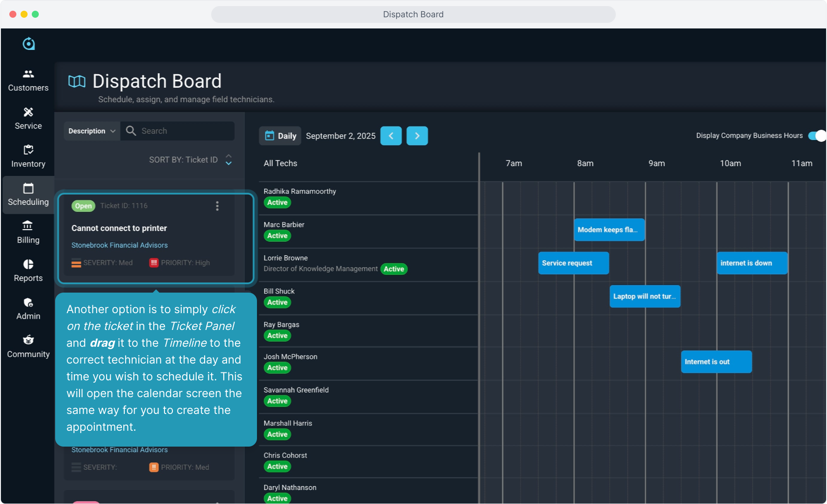Go to the previous day
Viewport: 827px width, 504px height.
pyautogui.click(x=391, y=136)
